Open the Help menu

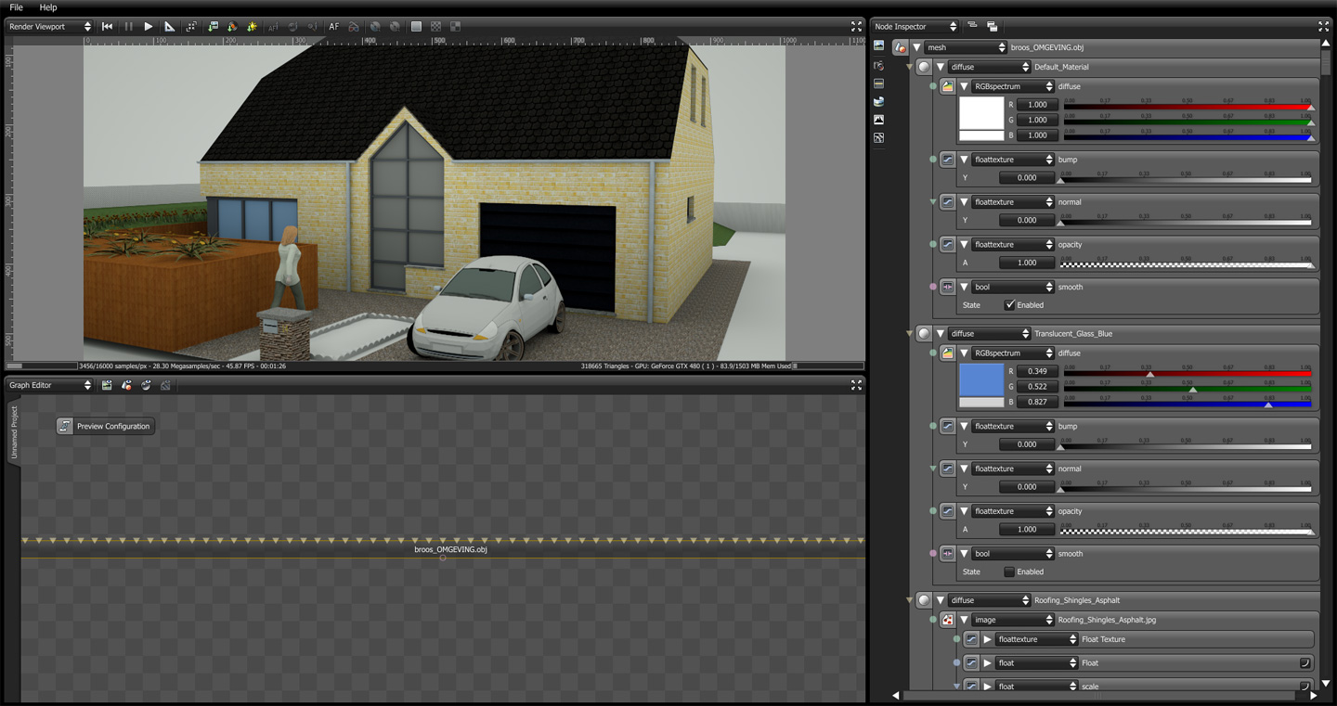[48, 7]
